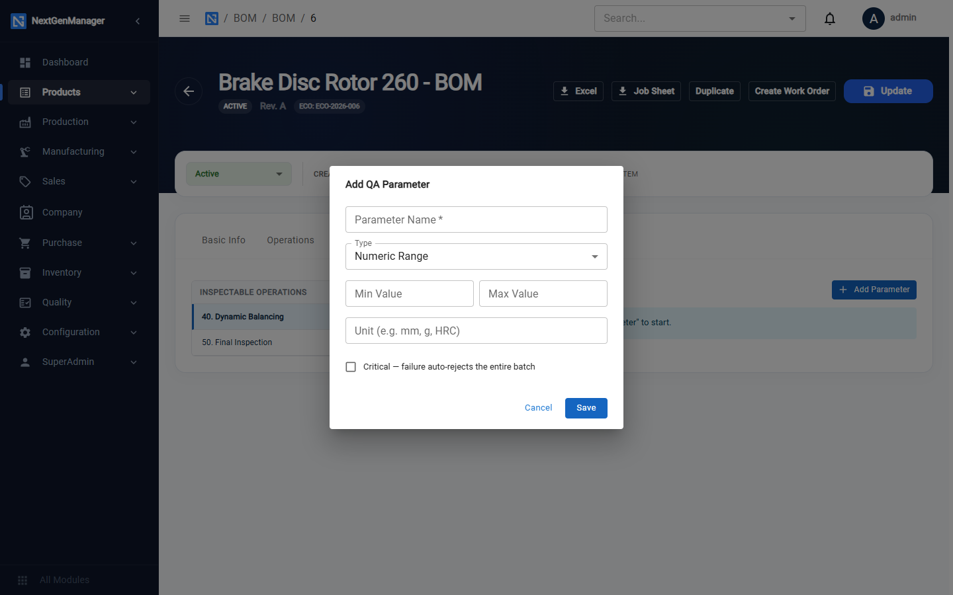Open the admin avatar menu
This screenshot has width=953, height=595.
coord(874,19)
